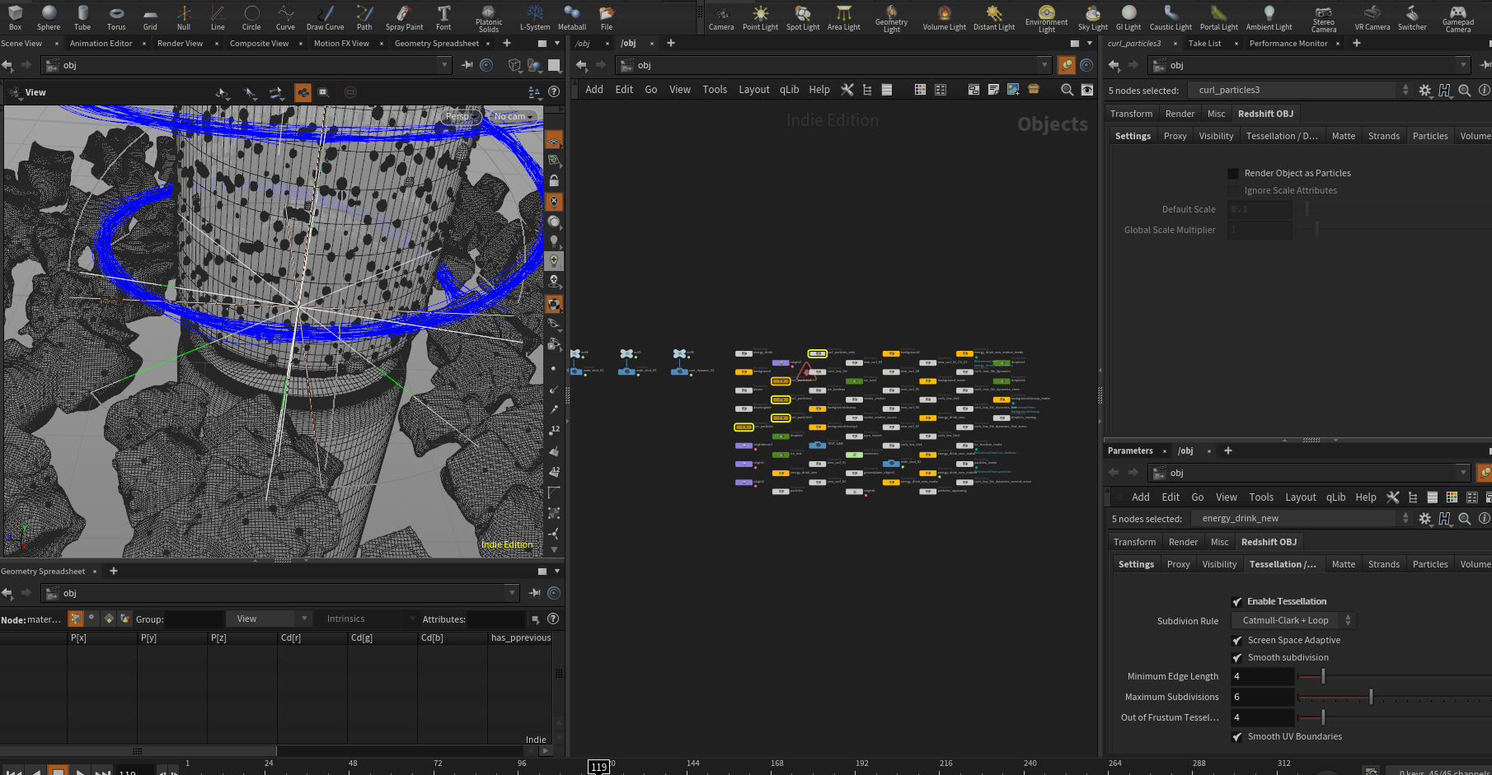Add a Camera from the shelf

point(720,16)
